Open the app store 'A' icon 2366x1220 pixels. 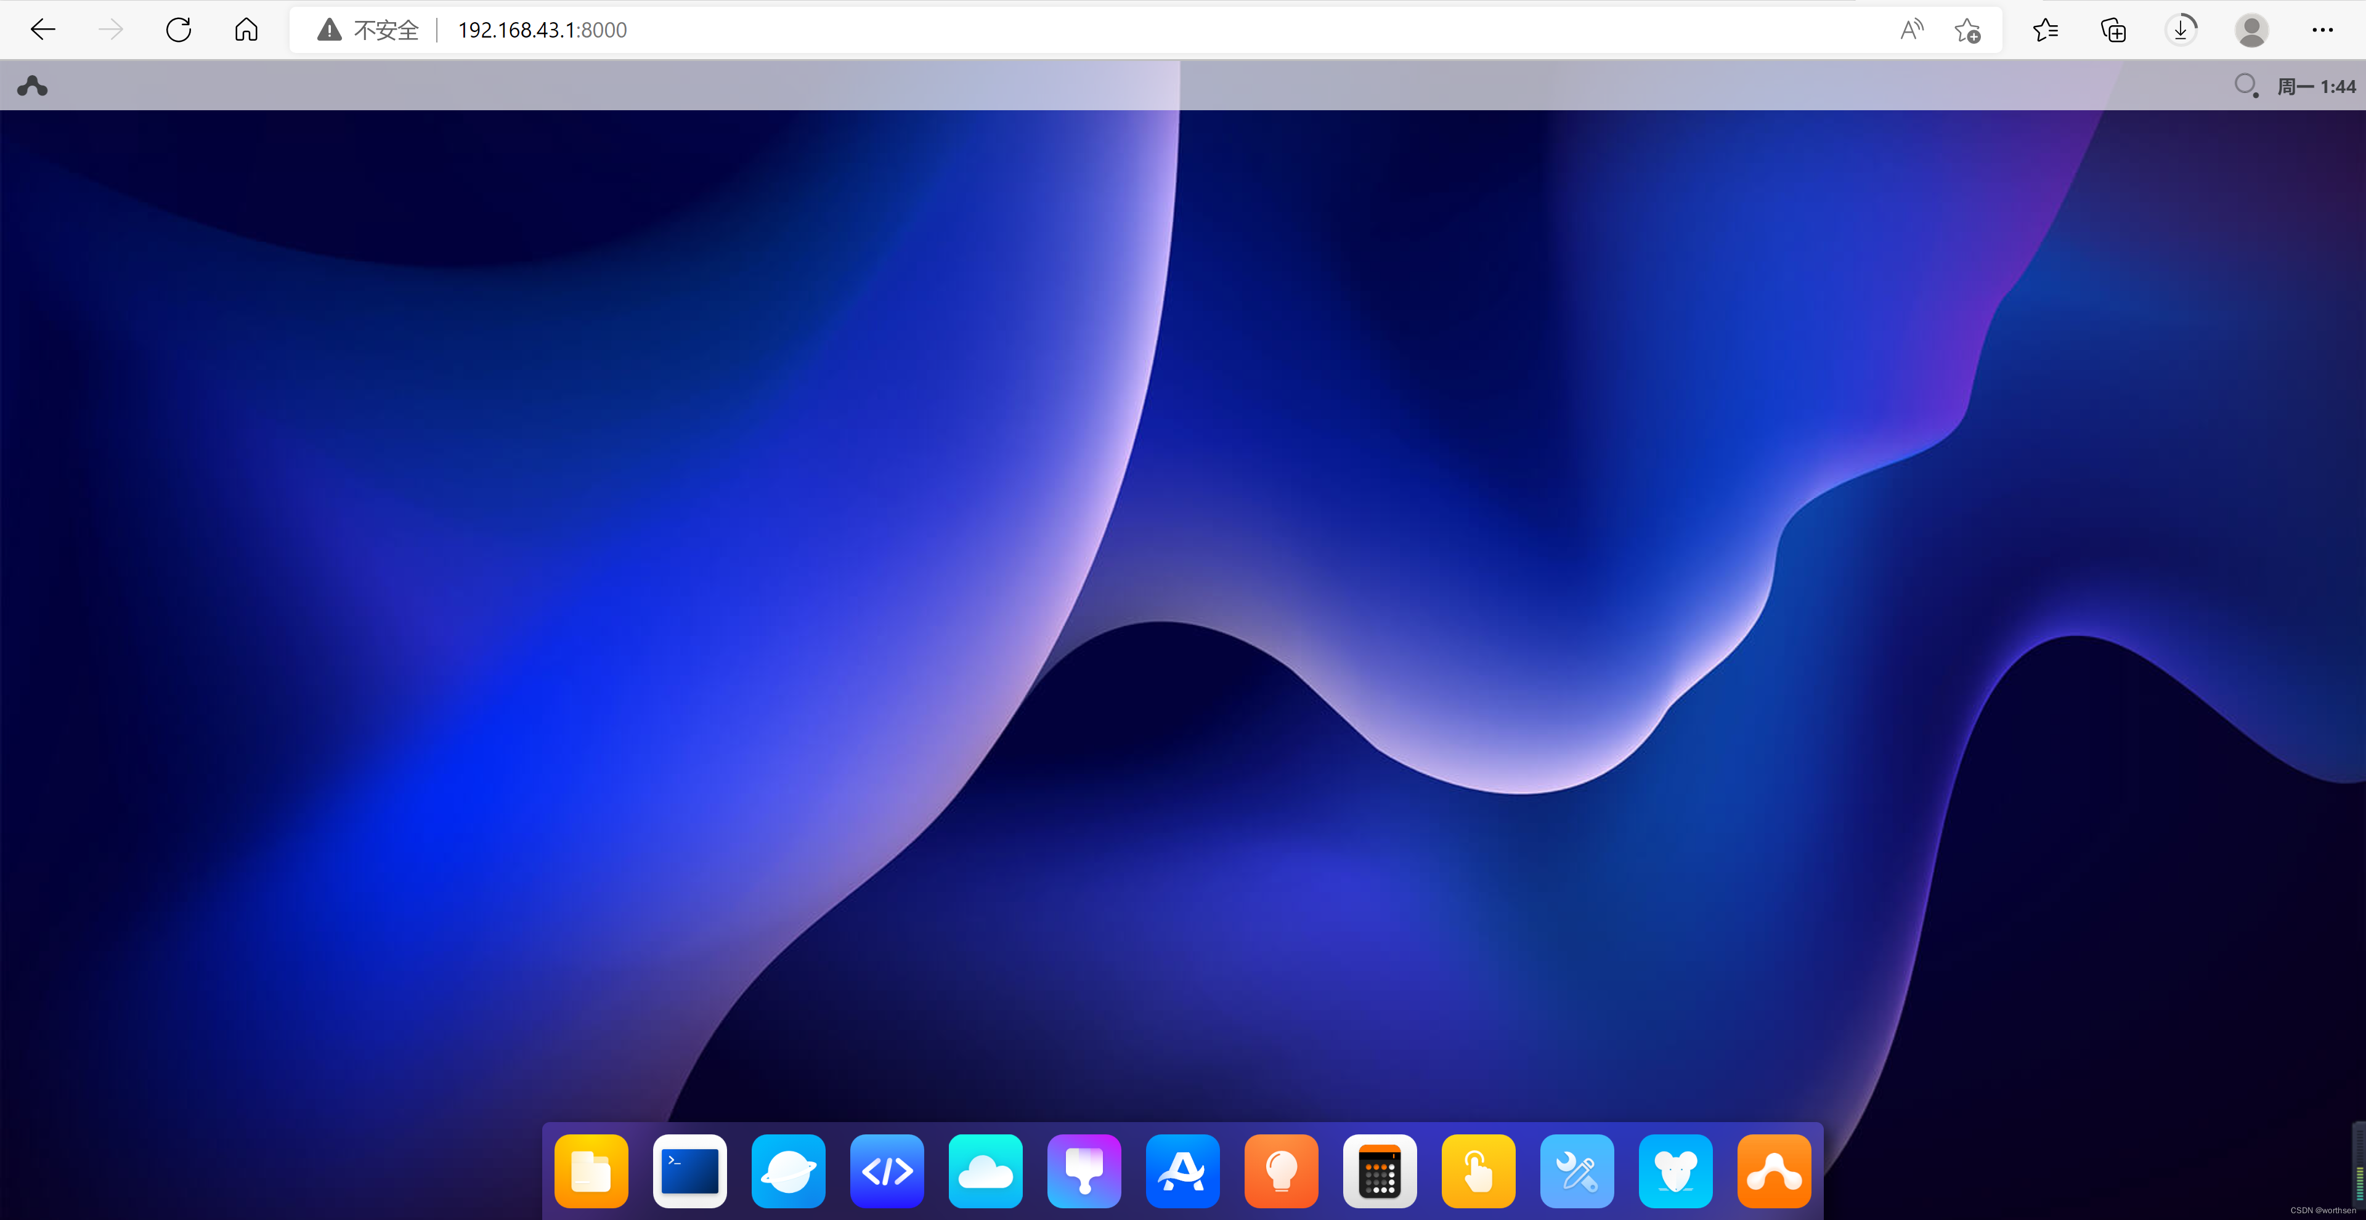(1182, 1171)
